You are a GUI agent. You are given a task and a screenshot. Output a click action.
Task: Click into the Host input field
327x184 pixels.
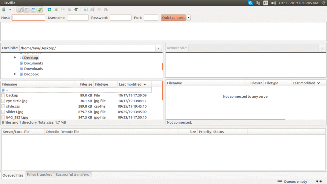[x=28, y=18]
